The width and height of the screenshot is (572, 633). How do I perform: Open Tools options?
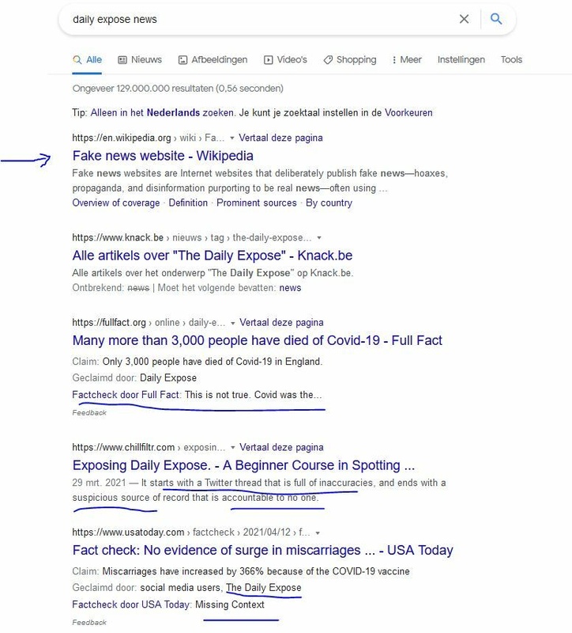click(511, 60)
